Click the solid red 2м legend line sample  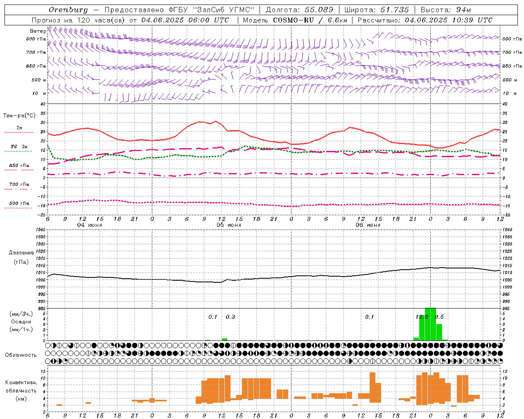click(19, 133)
